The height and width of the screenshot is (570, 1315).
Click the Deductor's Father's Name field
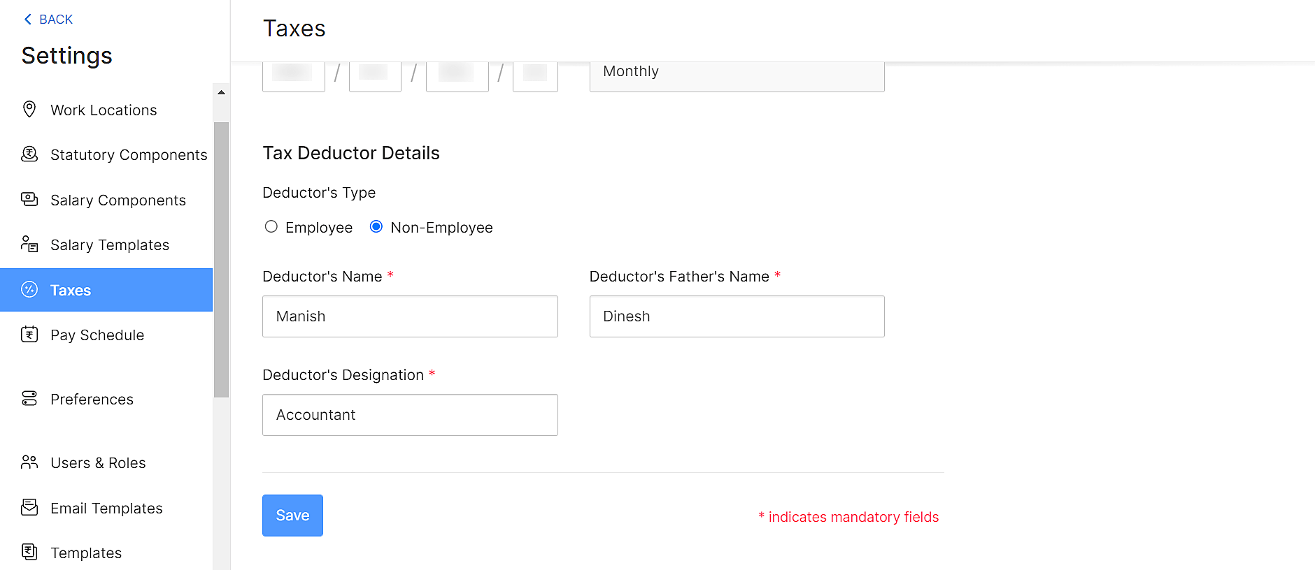pyautogui.click(x=737, y=316)
